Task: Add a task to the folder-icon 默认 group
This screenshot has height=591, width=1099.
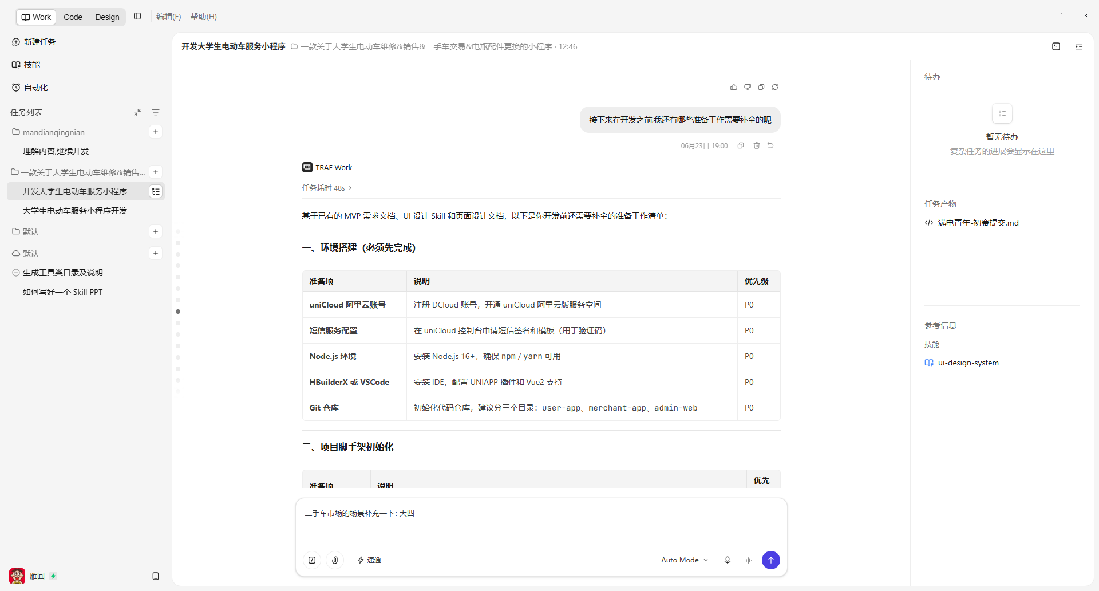Action: (x=156, y=231)
